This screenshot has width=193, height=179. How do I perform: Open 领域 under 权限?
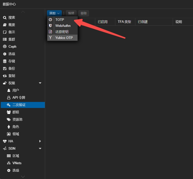(x=23, y=134)
